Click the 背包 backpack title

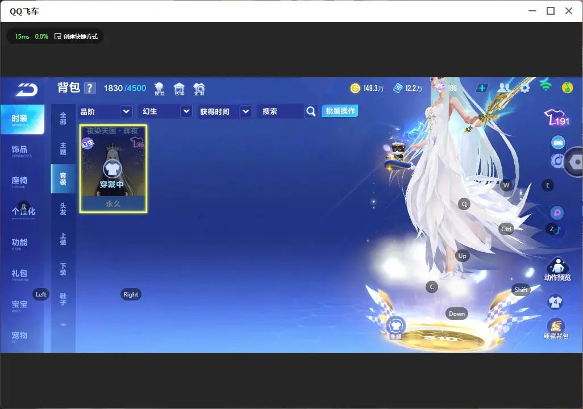click(x=69, y=87)
